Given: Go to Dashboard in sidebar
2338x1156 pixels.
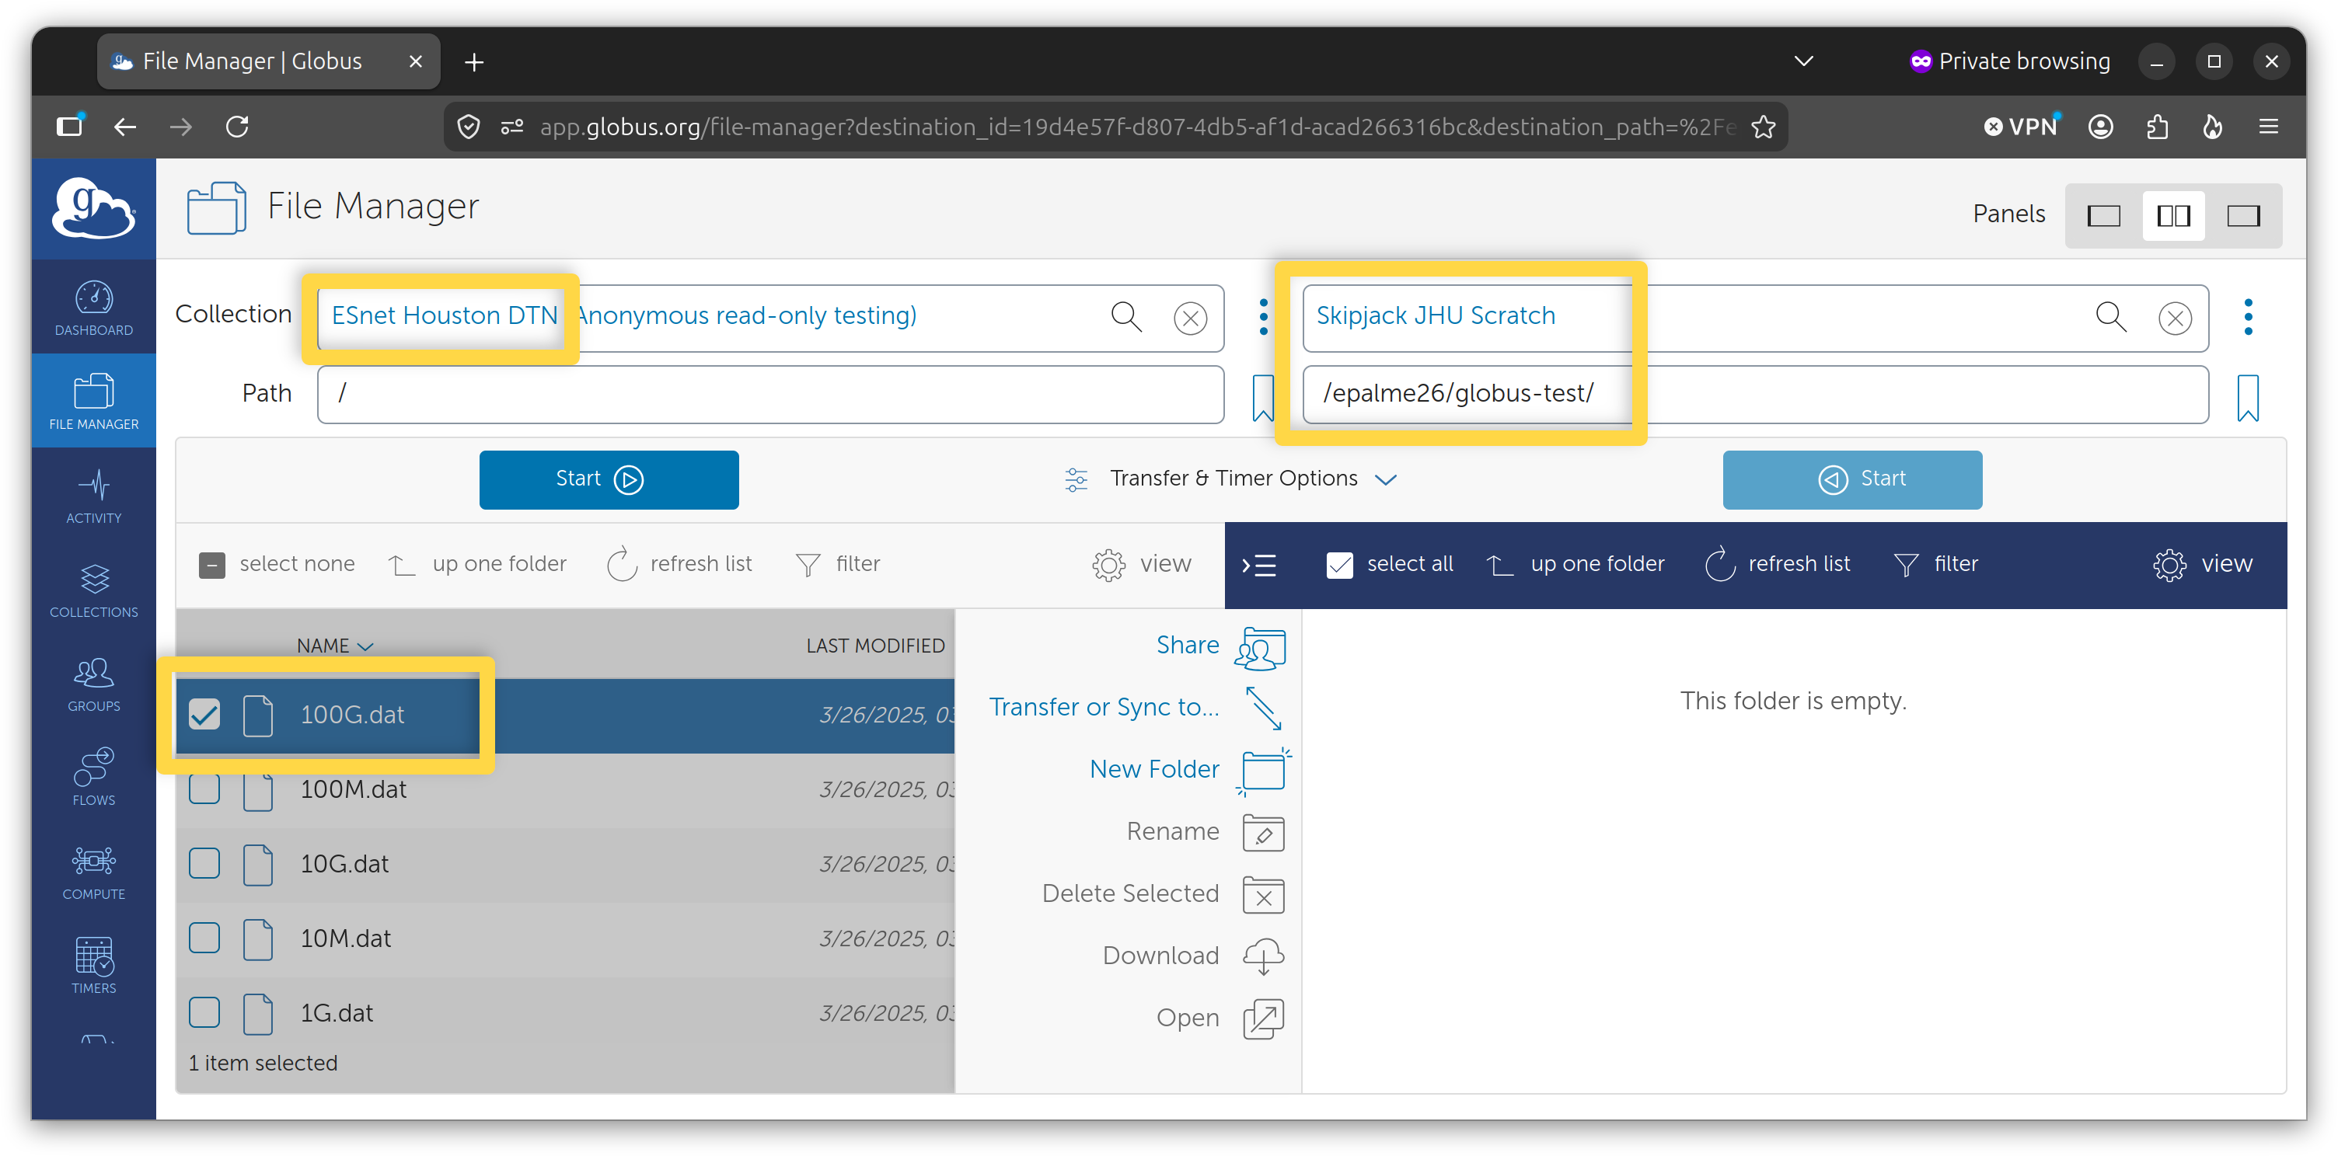Looking at the screenshot, I should pyautogui.click(x=93, y=309).
